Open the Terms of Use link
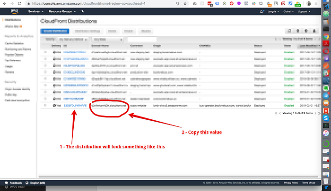Screen dimensions: 331x191 (x=308, y=183)
